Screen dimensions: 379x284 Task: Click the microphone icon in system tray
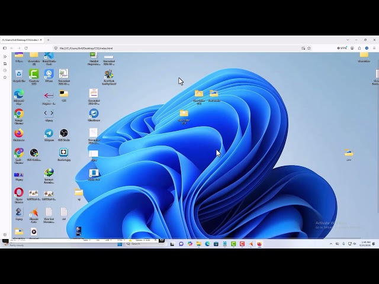tap(343, 244)
